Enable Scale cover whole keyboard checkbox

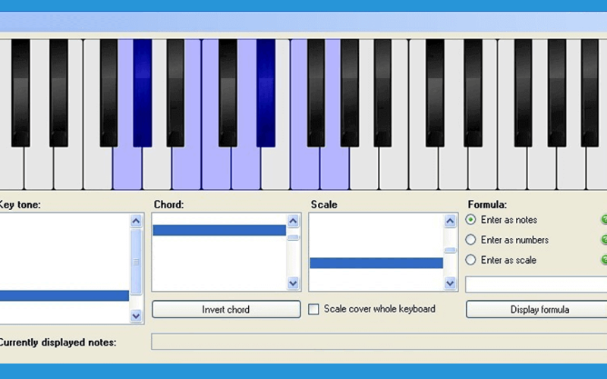coord(313,309)
